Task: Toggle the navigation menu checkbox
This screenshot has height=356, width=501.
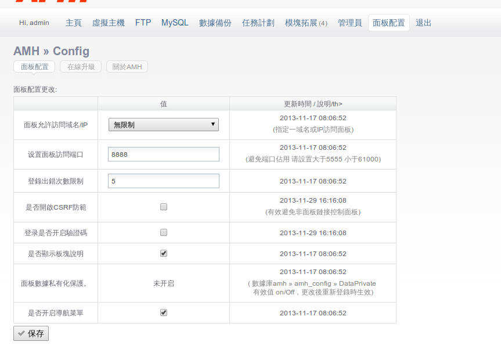Action: click(x=164, y=312)
